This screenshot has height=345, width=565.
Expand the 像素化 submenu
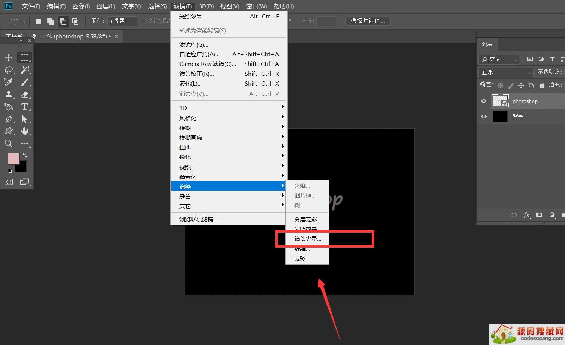[x=229, y=177]
